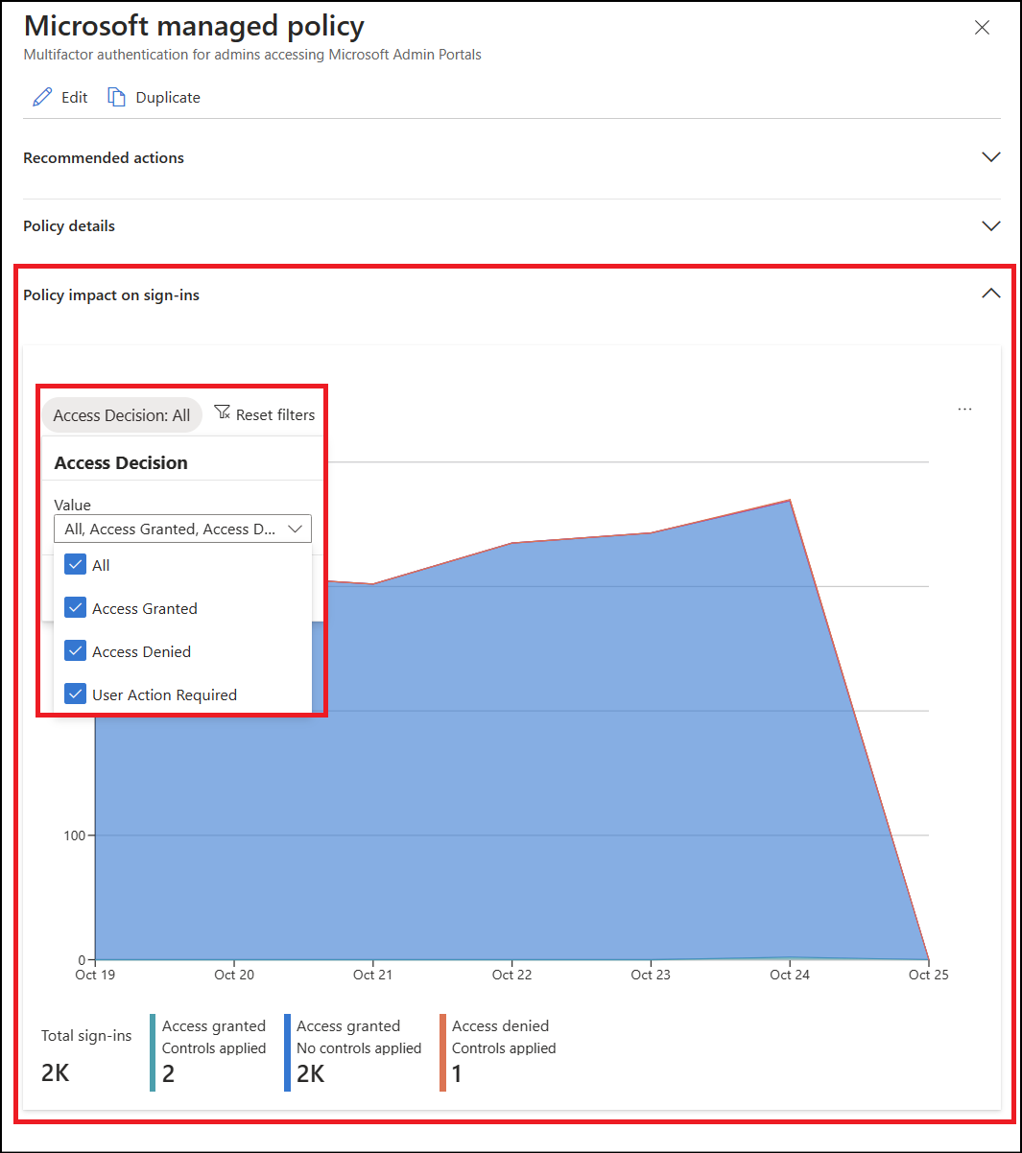Image resolution: width=1022 pixels, height=1153 pixels.
Task: Click the No controls applied 2K value
Action: coord(310,1073)
